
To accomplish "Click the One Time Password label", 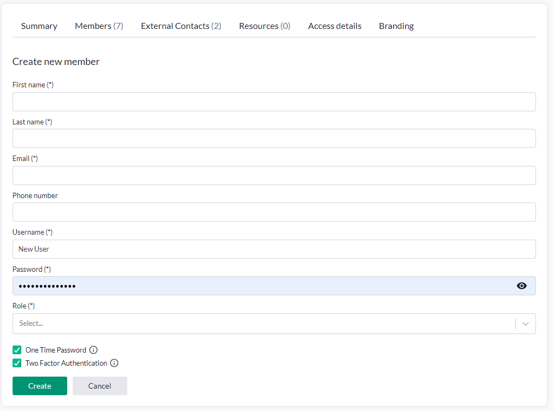I will (x=56, y=350).
